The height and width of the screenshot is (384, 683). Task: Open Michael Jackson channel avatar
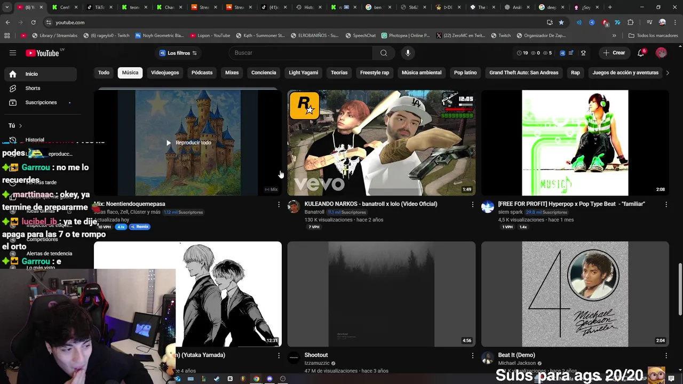point(488,358)
